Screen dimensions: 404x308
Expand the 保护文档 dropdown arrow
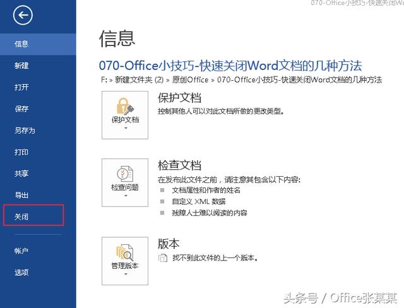pyautogui.click(x=126, y=128)
